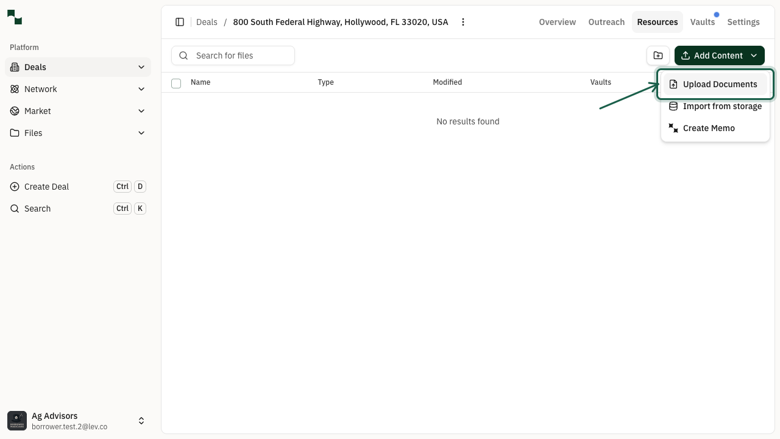780x439 pixels.
Task: Open the Ag Advisors account switcher
Action: tap(141, 420)
